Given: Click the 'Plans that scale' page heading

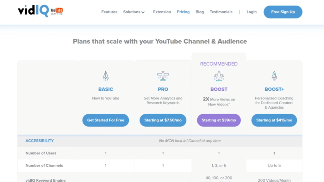Looking at the screenshot, I should pyautogui.click(x=160, y=41).
